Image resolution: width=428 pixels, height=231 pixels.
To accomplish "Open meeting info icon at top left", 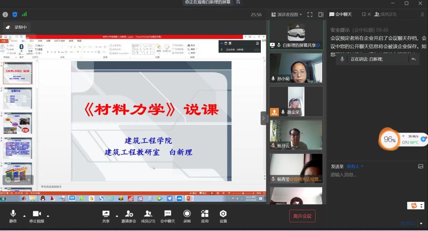I will (x=5, y=15).
